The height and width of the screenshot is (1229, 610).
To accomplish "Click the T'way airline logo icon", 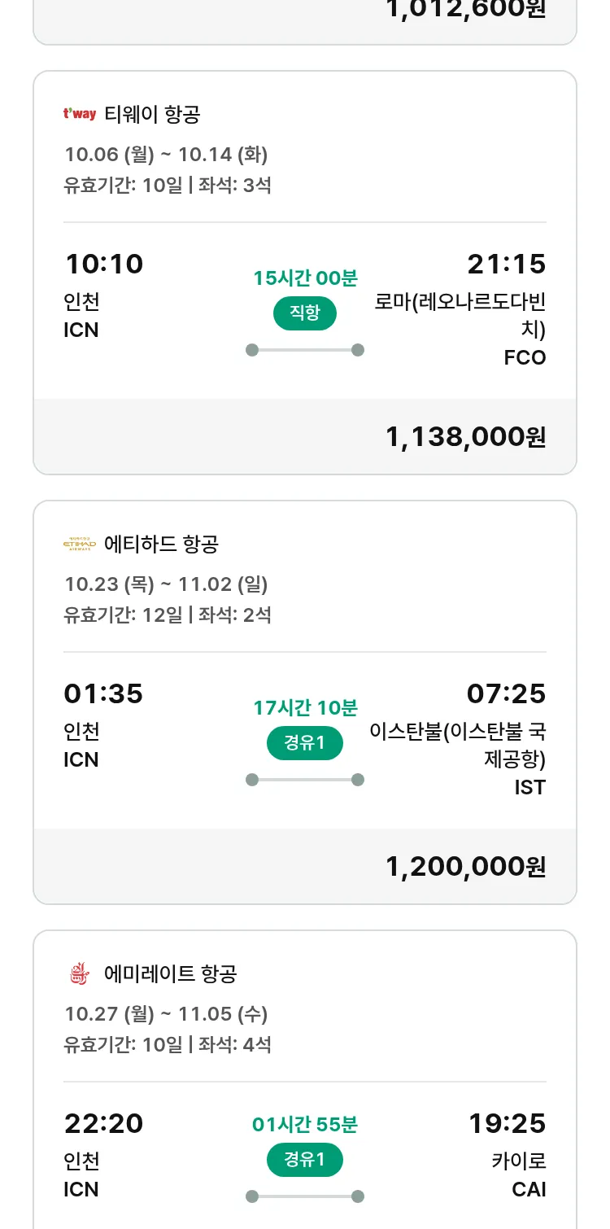I will pos(80,114).
